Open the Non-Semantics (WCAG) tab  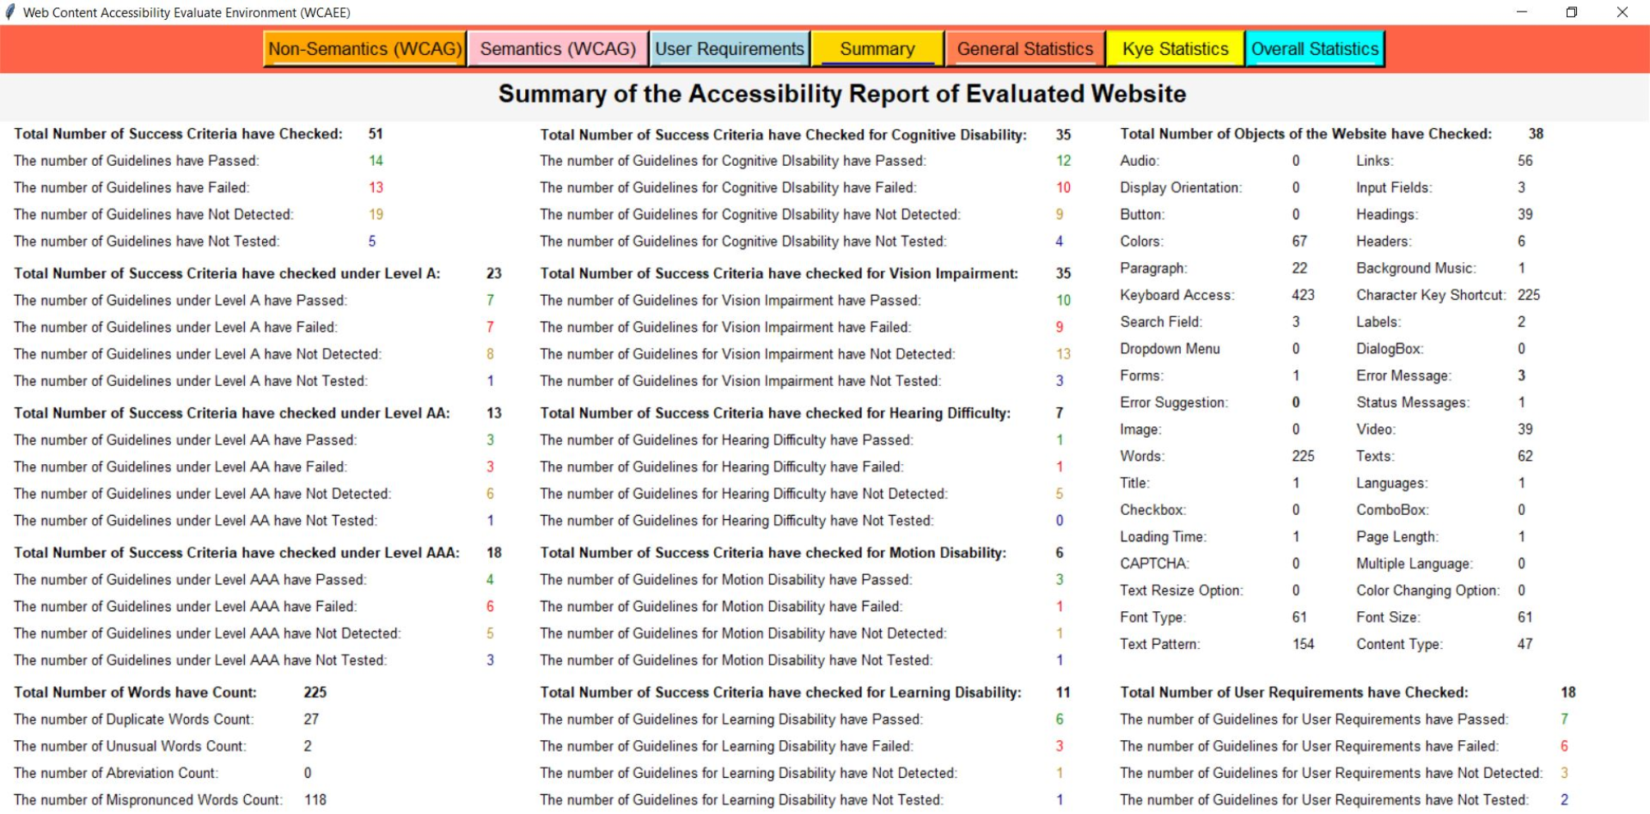tap(365, 49)
